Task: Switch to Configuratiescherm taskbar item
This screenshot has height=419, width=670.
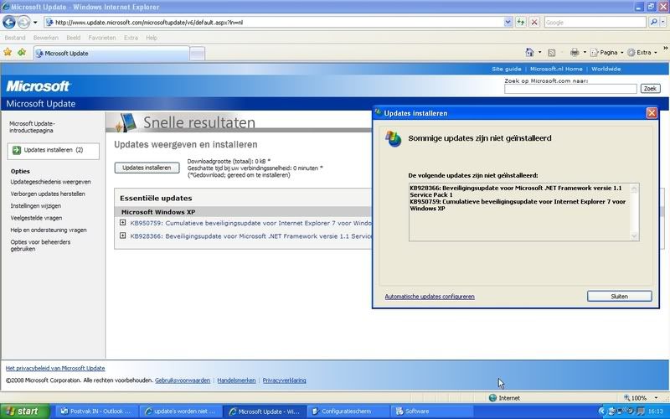Action: click(x=348, y=411)
